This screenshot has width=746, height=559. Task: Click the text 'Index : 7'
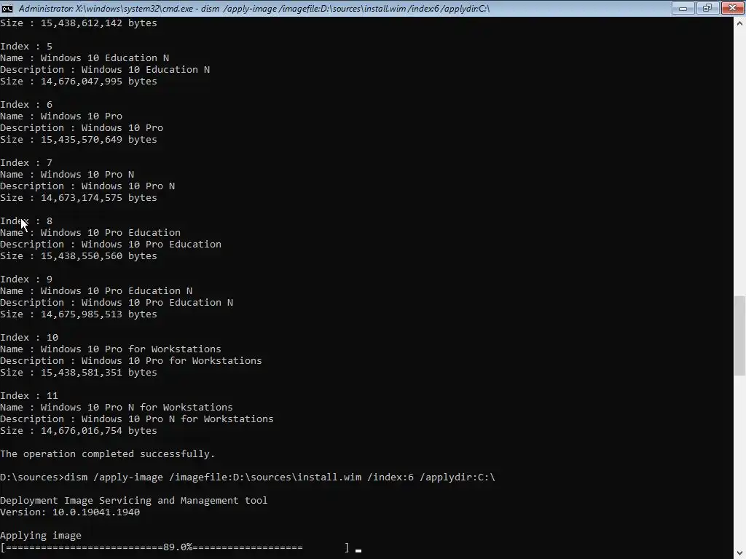pyautogui.click(x=26, y=162)
